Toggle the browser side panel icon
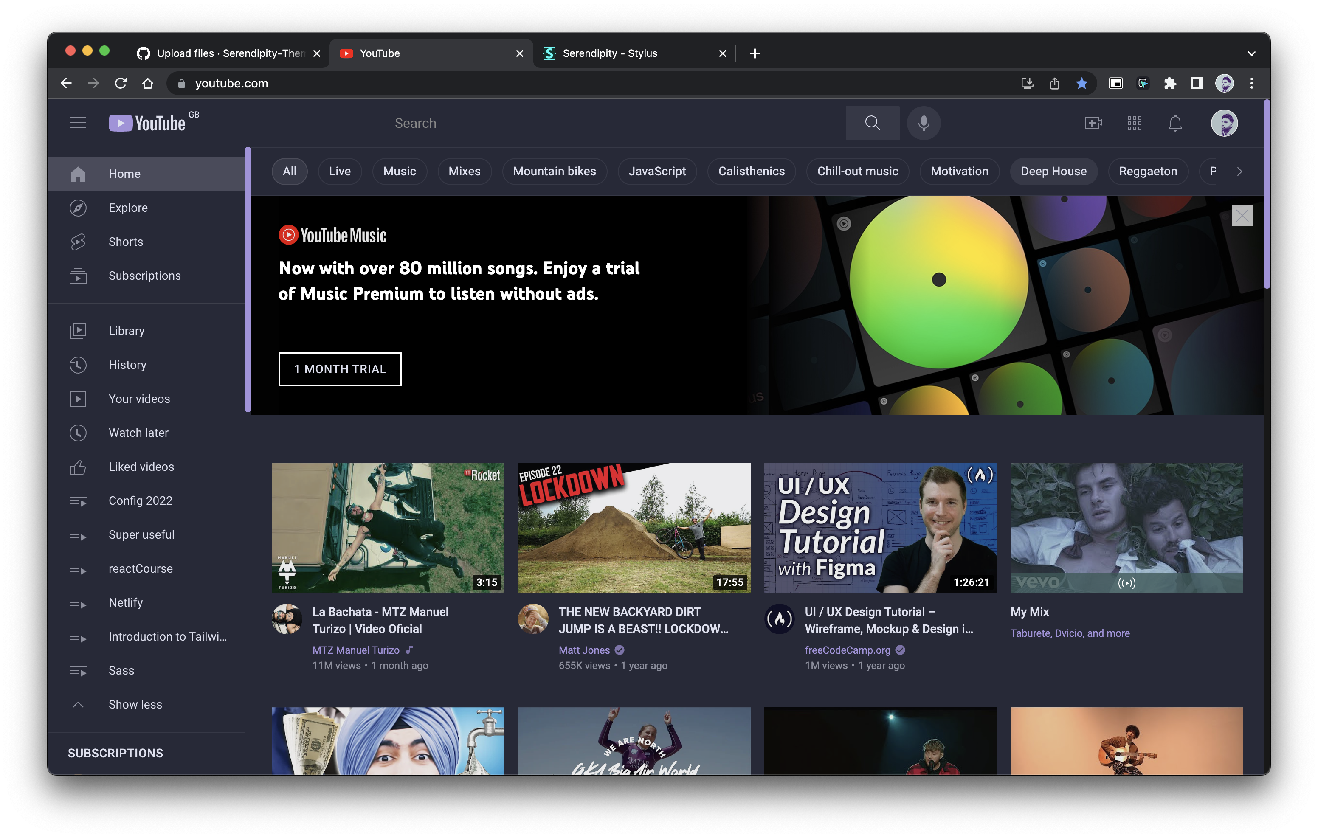 click(1197, 83)
